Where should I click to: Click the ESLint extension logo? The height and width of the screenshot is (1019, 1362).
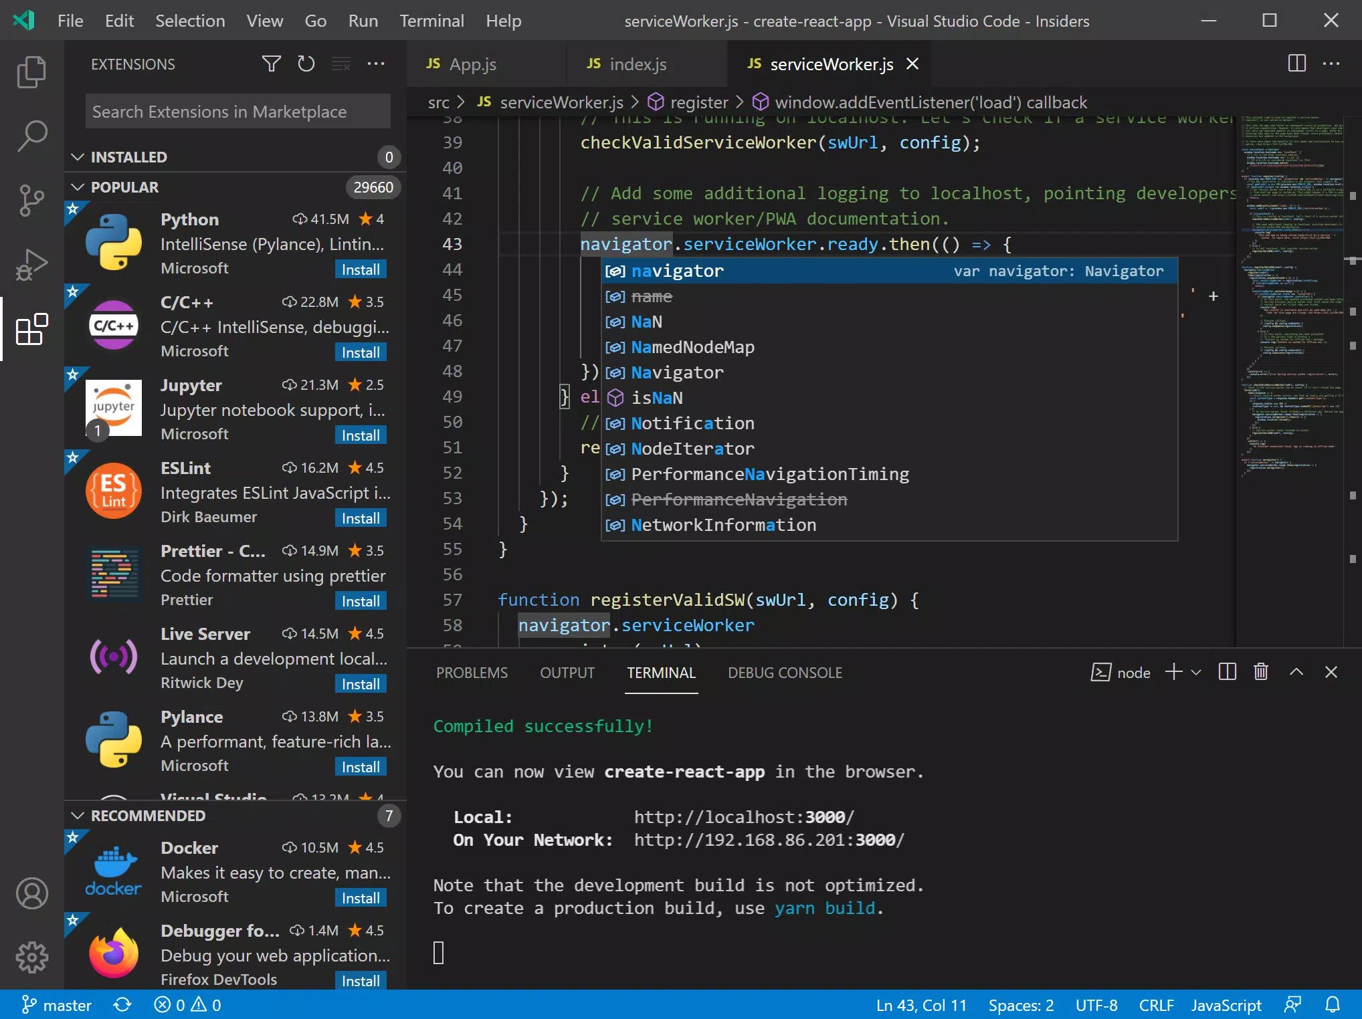pos(114,491)
